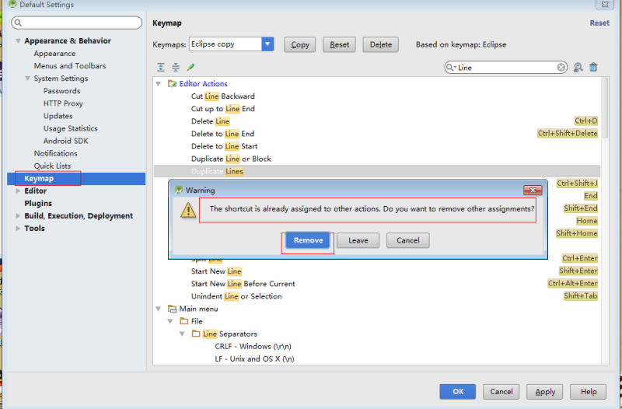Open Menus and Toolbars settings page
Screen dimensions: 622x409
click(x=70, y=66)
